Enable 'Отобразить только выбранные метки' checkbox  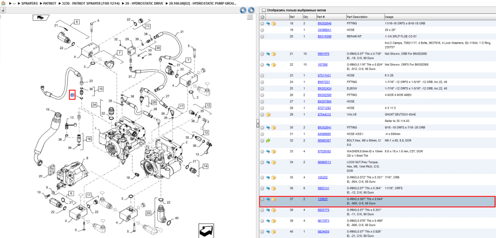[x=263, y=10]
